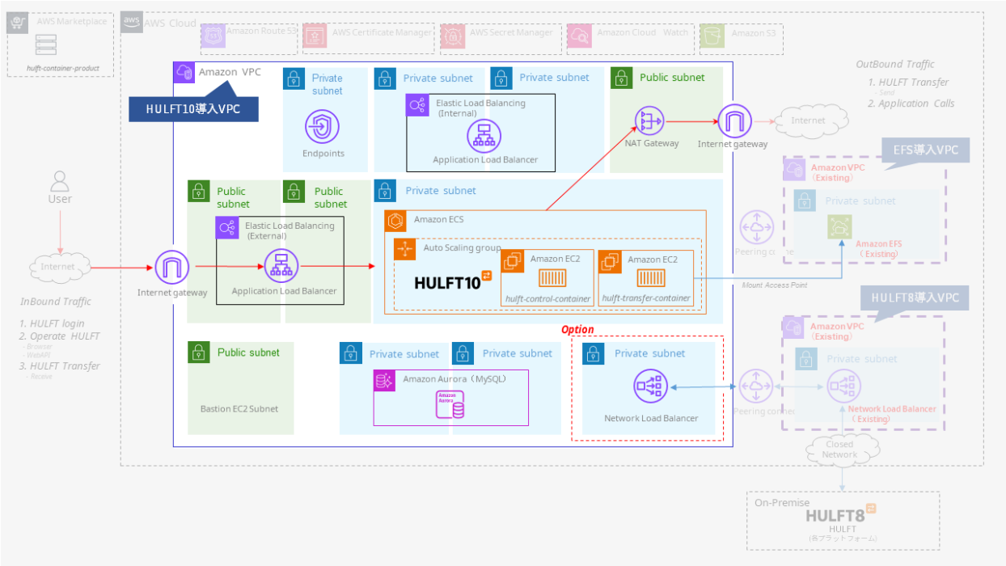
Task: Click the HULFT8導入VPC callout label
Action: click(915, 298)
